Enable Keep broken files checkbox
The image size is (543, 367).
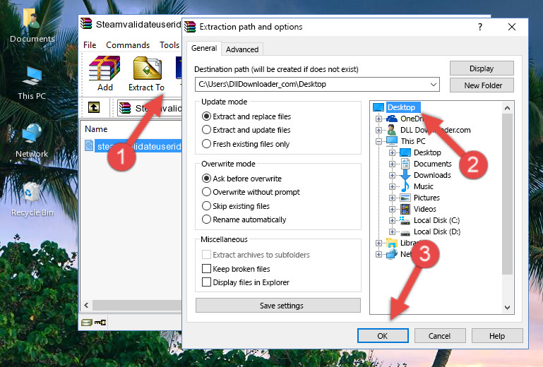[206, 269]
